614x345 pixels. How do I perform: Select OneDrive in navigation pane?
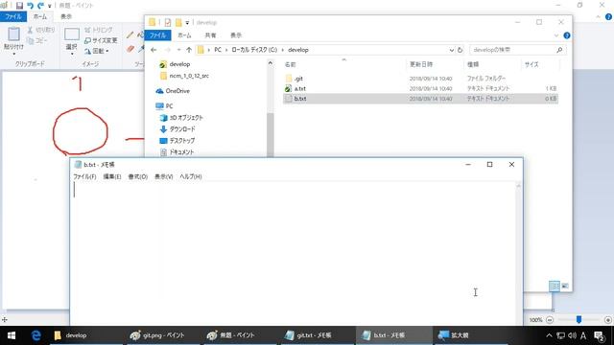177,91
